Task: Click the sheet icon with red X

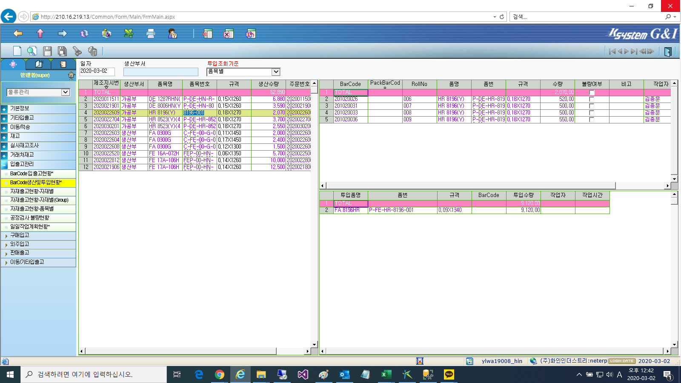Action: 229,34
